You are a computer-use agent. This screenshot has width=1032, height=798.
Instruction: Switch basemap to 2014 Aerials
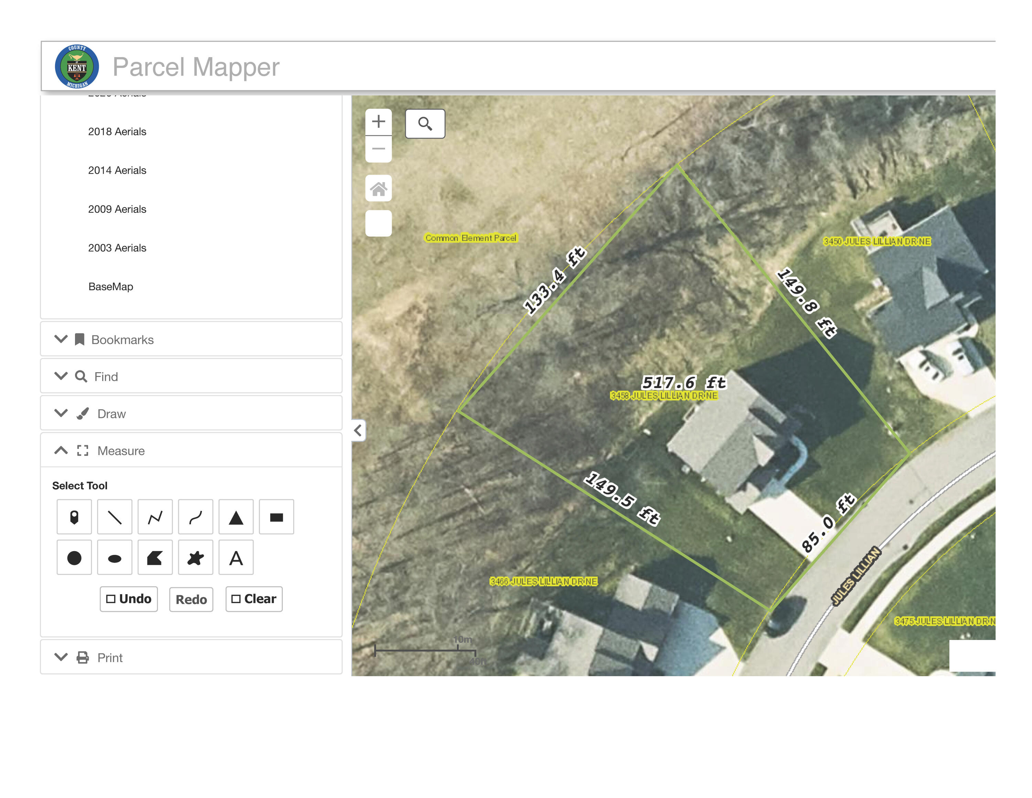click(x=117, y=170)
